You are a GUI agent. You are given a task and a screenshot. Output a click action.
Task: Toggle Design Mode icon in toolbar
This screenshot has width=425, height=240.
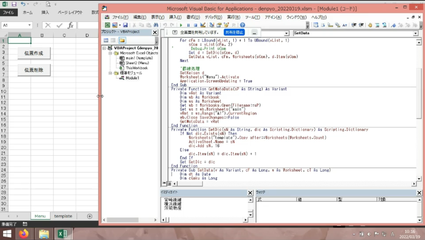(x=203, y=25)
